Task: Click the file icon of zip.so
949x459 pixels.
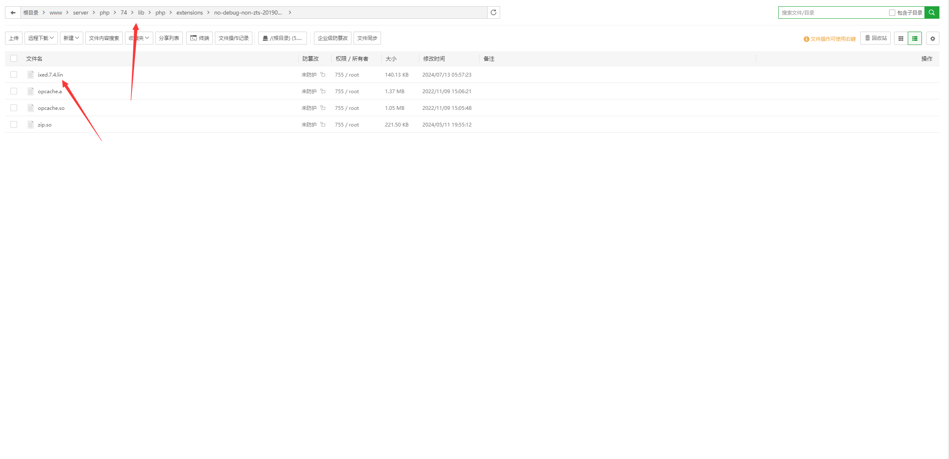Action: tap(30, 124)
